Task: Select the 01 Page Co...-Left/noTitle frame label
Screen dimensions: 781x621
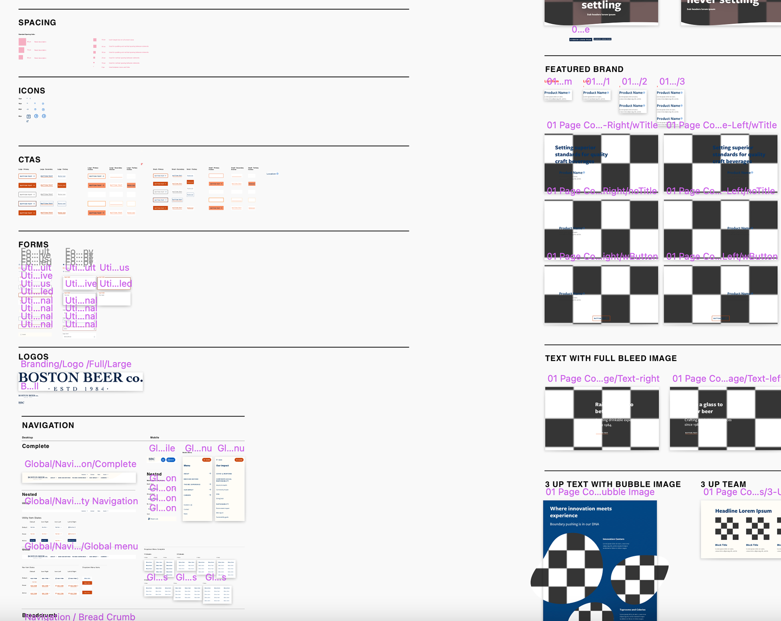Action: 720,191
